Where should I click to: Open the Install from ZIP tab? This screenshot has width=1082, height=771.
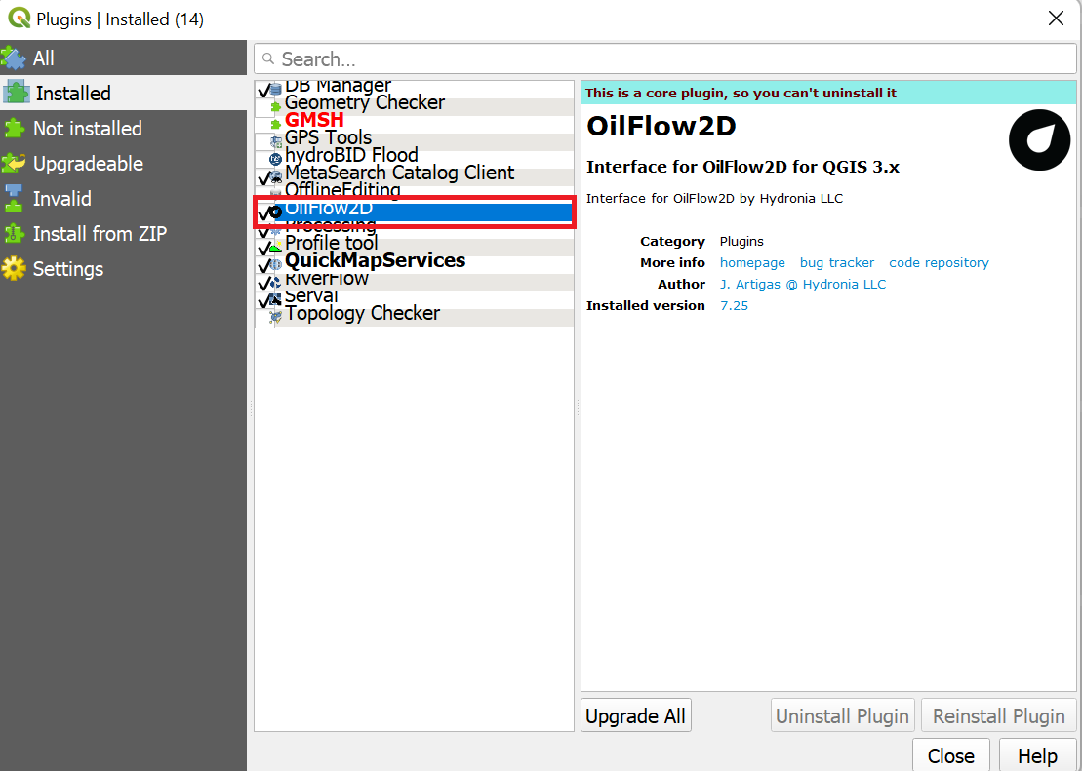(x=124, y=234)
